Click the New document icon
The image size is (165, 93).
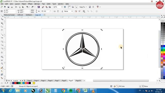pos(2,7)
